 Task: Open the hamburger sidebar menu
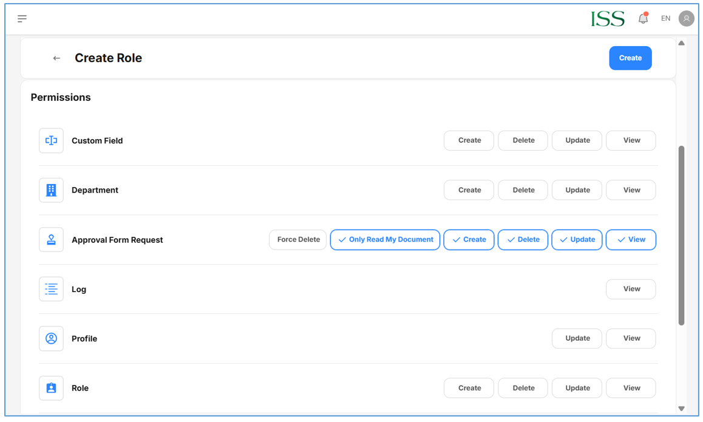point(22,19)
